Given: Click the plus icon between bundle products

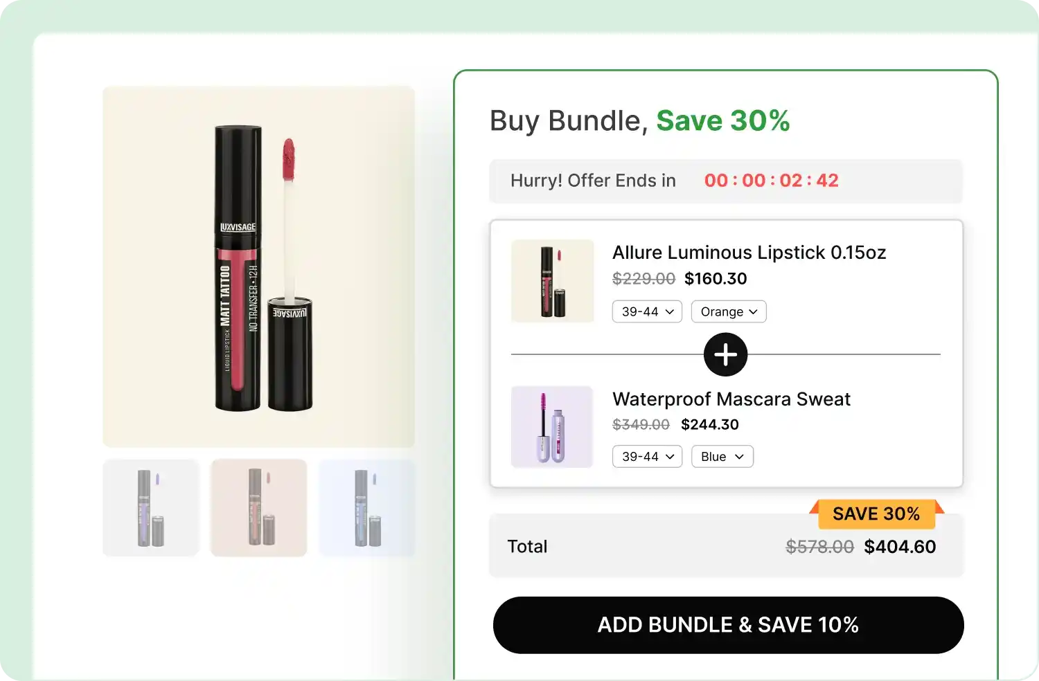Looking at the screenshot, I should click(x=725, y=354).
